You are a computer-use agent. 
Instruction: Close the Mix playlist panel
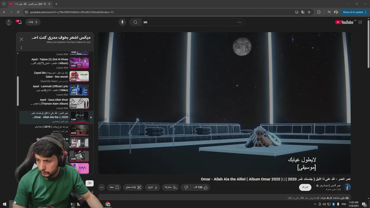click(x=21, y=39)
